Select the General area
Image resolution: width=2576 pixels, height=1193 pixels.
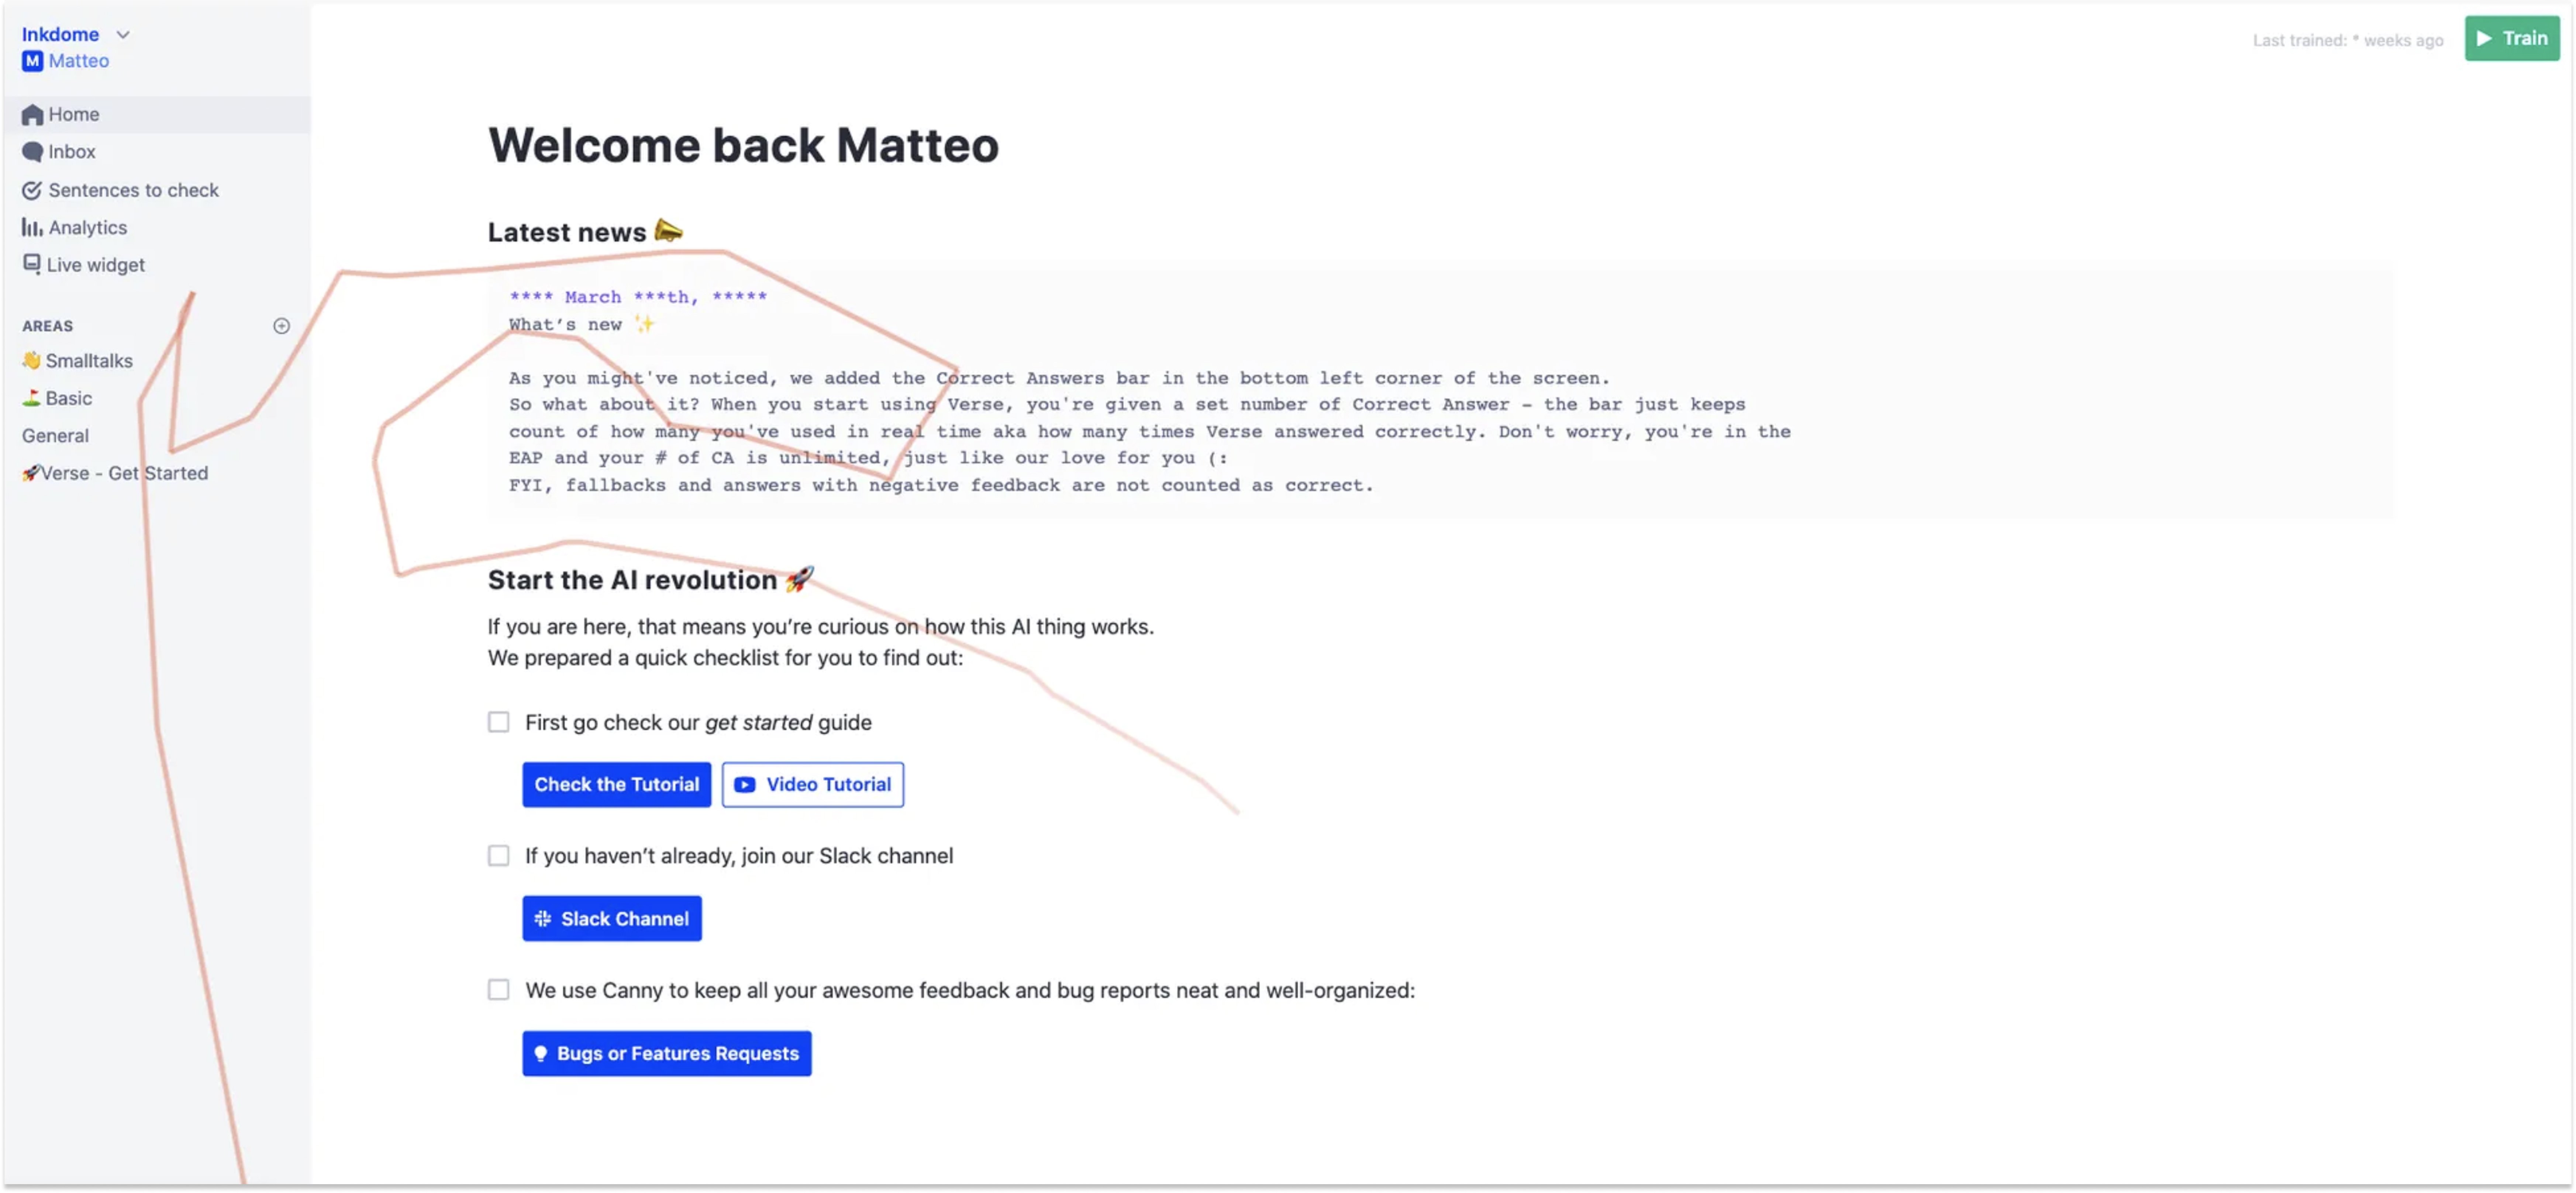pyautogui.click(x=55, y=436)
